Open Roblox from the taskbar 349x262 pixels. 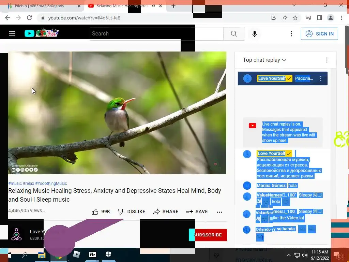click(x=77, y=254)
